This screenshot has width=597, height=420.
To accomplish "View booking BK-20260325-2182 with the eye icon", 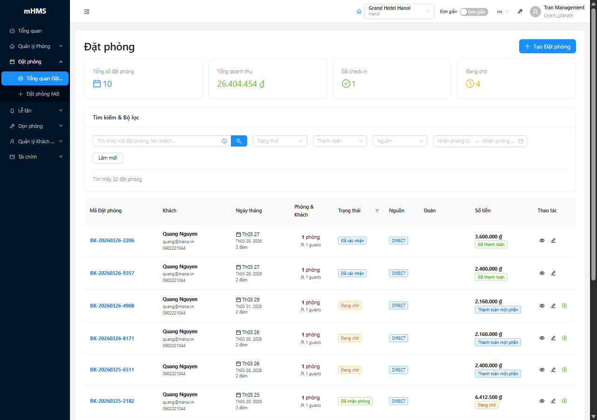I will [x=542, y=401].
